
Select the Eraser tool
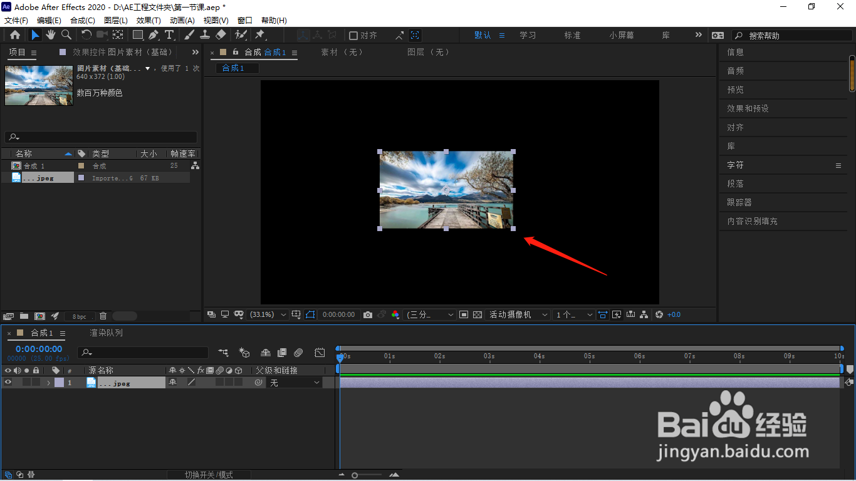tap(221, 35)
